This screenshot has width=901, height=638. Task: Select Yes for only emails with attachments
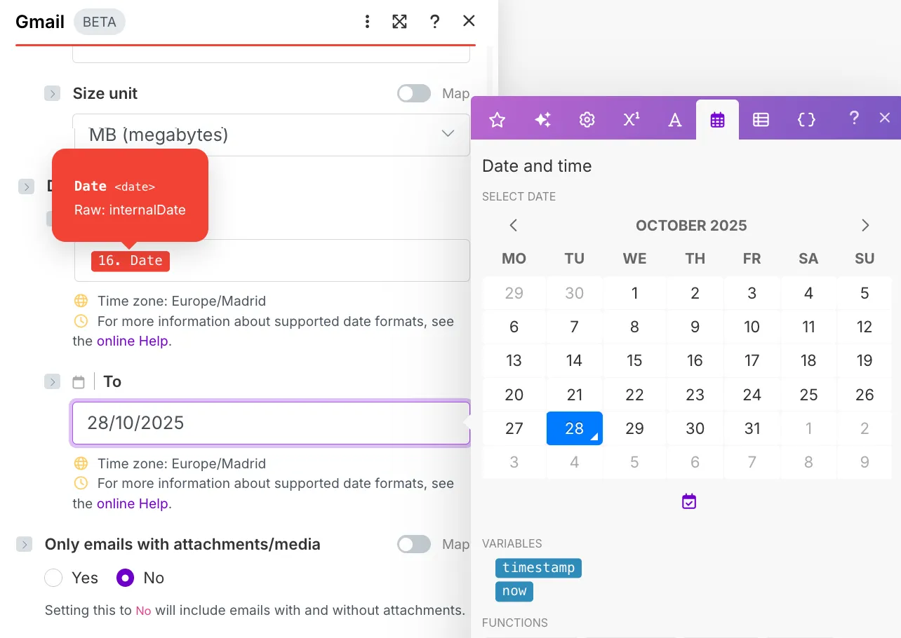(53, 578)
